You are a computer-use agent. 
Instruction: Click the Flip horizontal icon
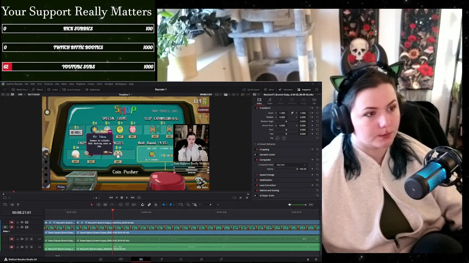277,138
